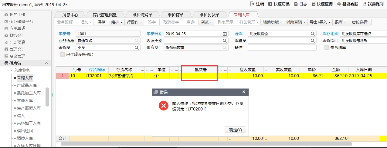Click the 入库日期 cell 2019-04-25
The height and width of the screenshot is (148, 387).
[364, 76]
